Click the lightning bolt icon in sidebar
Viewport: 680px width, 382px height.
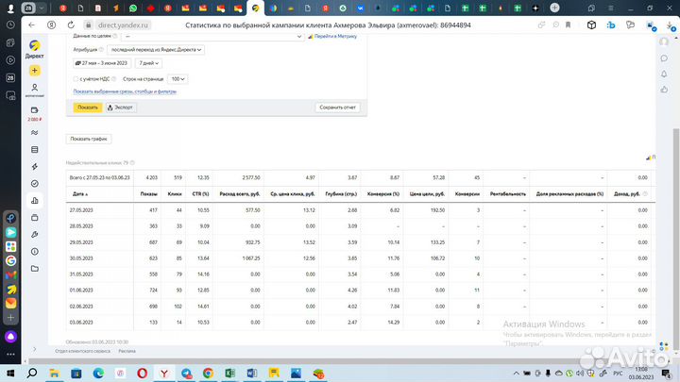tap(35, 166)
